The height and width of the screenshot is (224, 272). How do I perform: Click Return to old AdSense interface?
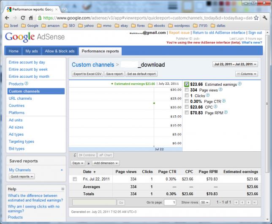point(219,33)
